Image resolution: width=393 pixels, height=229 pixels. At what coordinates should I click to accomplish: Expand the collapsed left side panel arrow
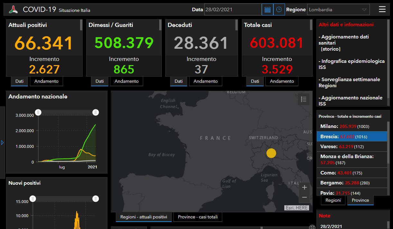coord(2,142)
